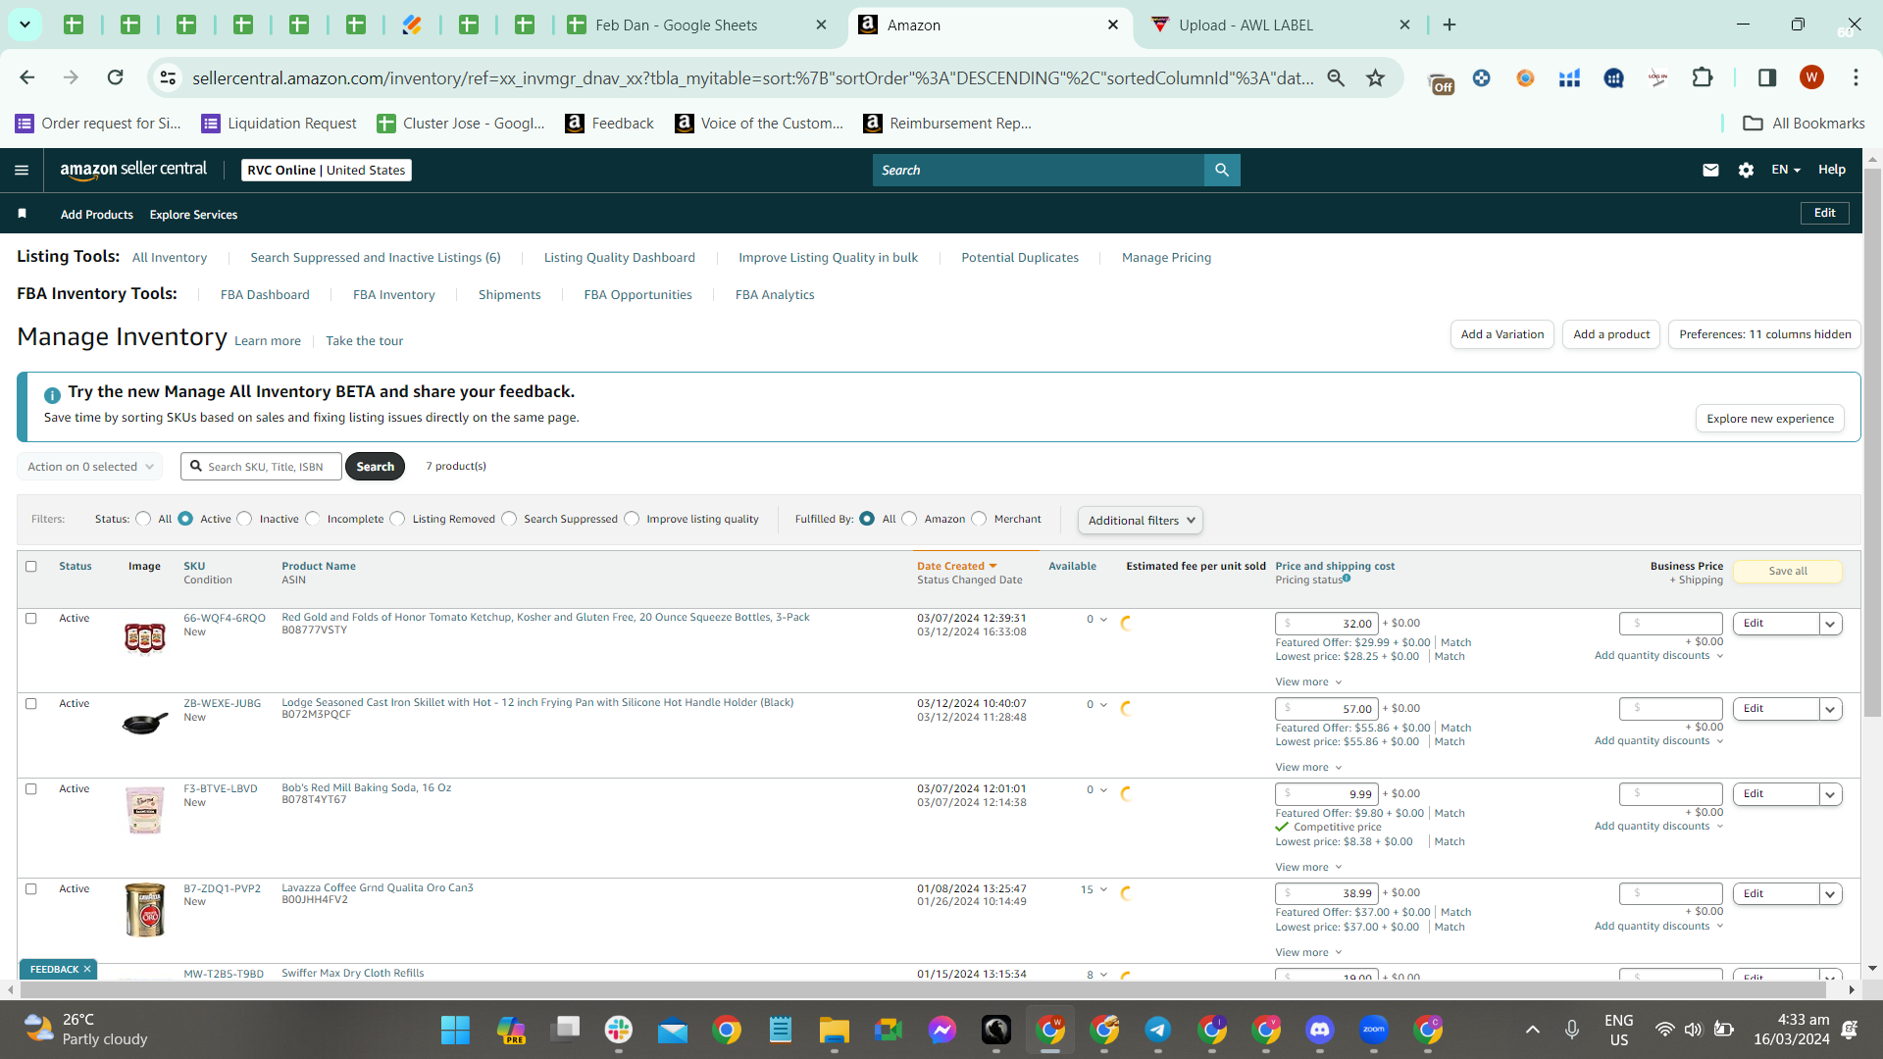Viewport: 1883px width, 1059px height.
Task: Click the Add a product button
Action: [x=1611, y=334]
